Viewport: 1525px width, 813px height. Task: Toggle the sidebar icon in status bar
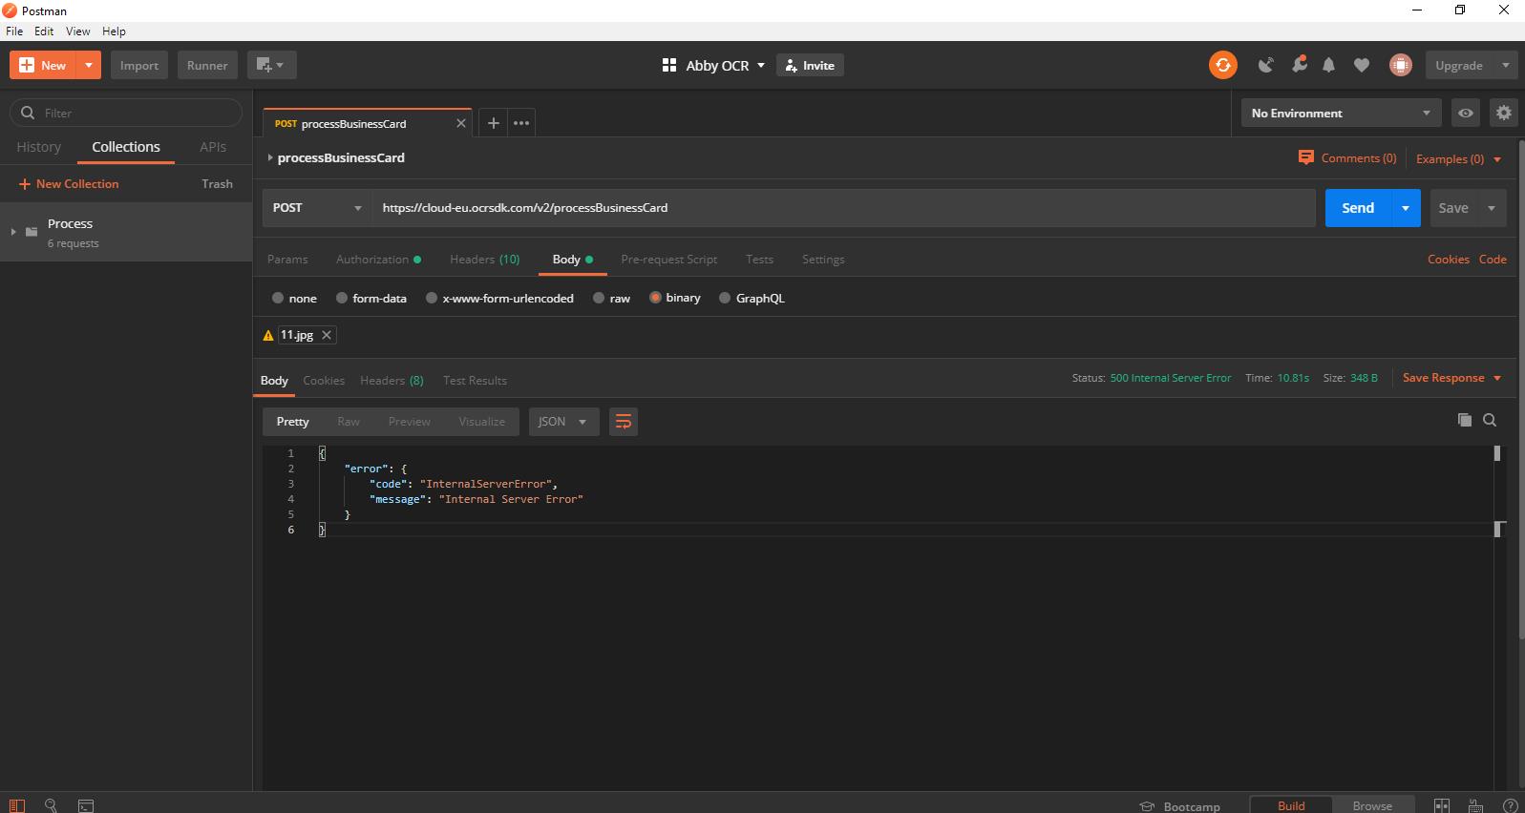pyautogui.click(x=17, y=805)
